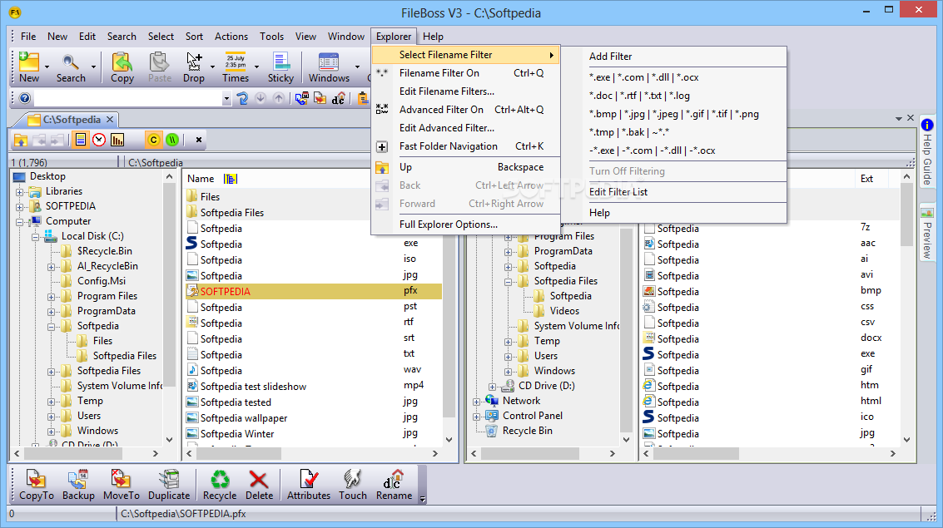
Task: Click the address path input field
Action: click(x=127, y=98)
